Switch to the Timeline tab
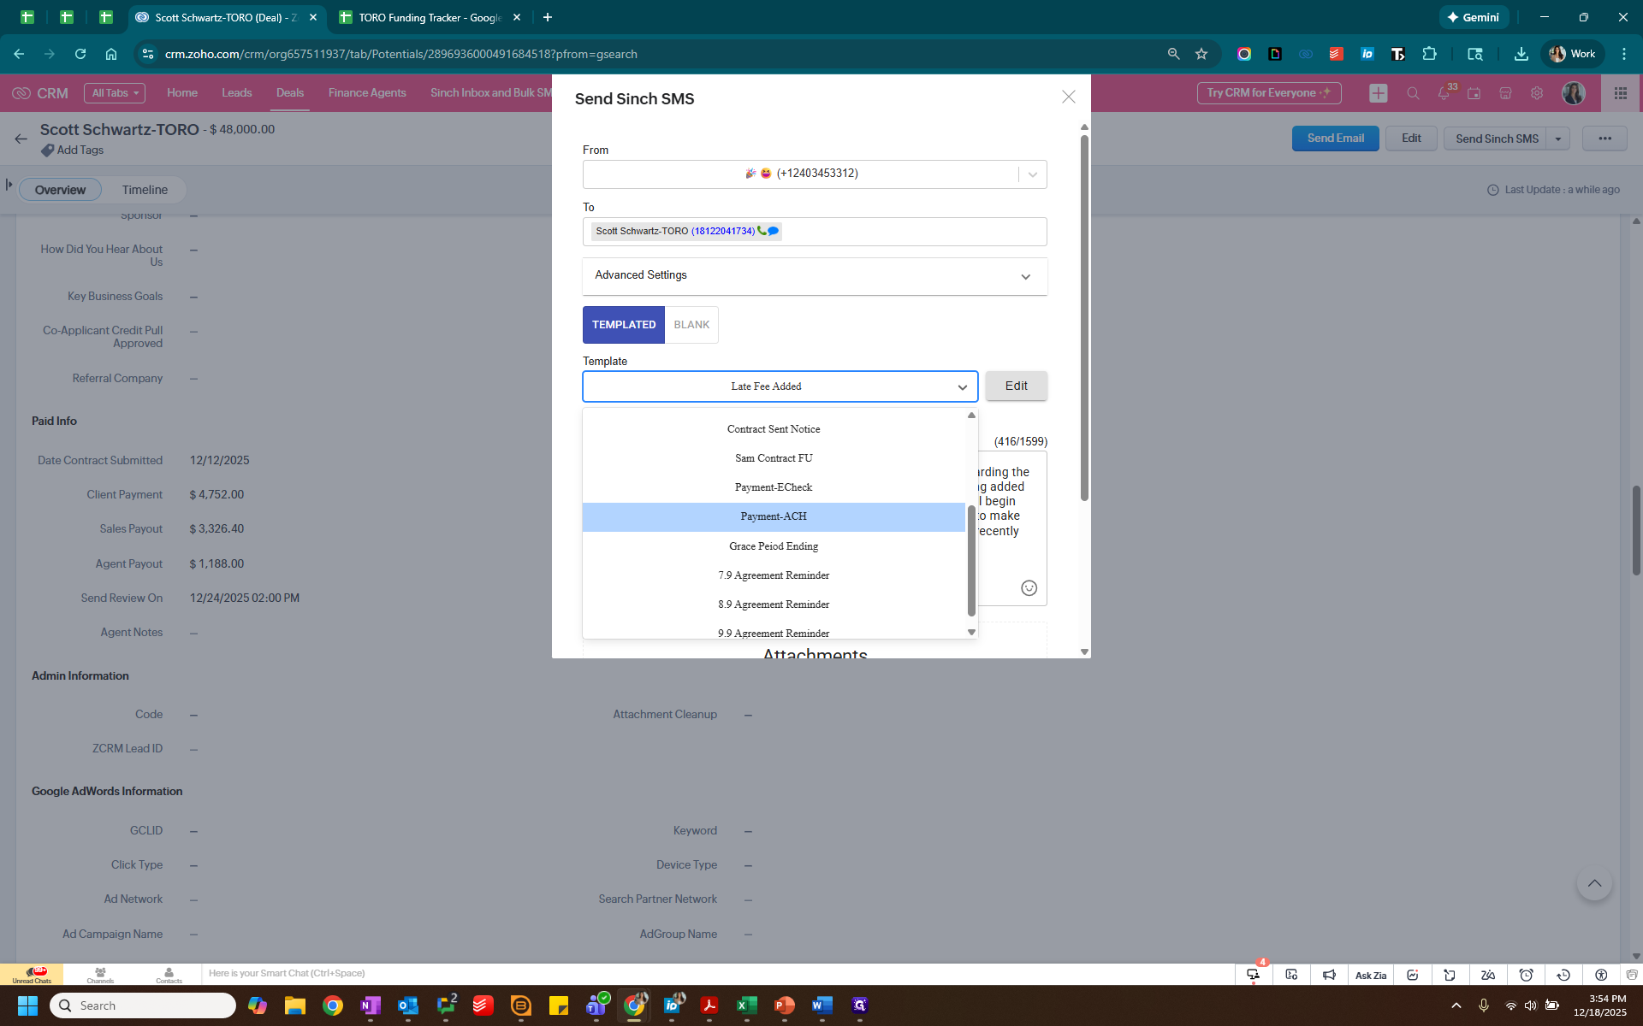This screenshot has height=1026, width=1643. pos(145,190)
